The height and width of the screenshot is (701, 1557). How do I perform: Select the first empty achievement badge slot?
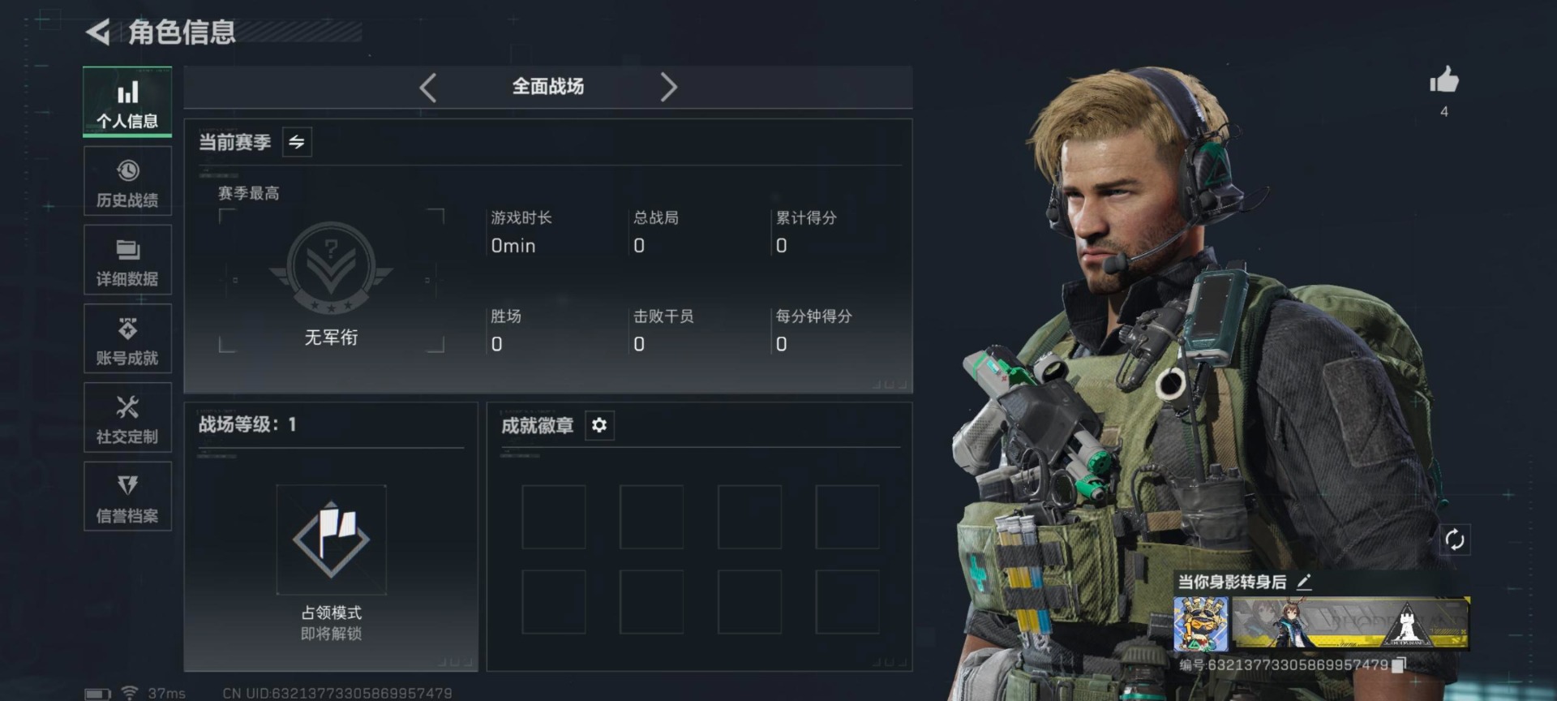click(x=554, y=517)
